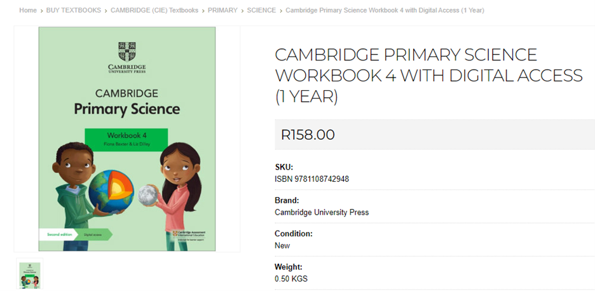Viewport: 595px width, 291px height.
Task: Select the SCIENCE breadcrumb category
Action: tap(261, 11)
